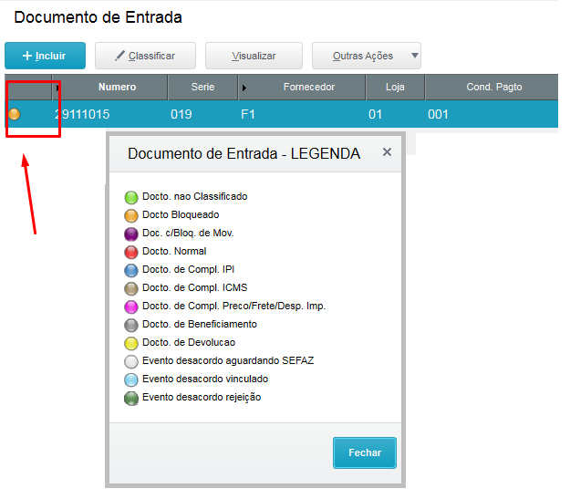Click the Docto. de Beneficiamento label
The width and height of the screenshot is (570, 499).
200,324
